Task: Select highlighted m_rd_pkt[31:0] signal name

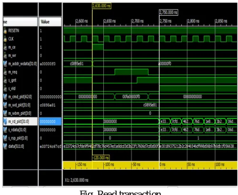Action: 19,122
